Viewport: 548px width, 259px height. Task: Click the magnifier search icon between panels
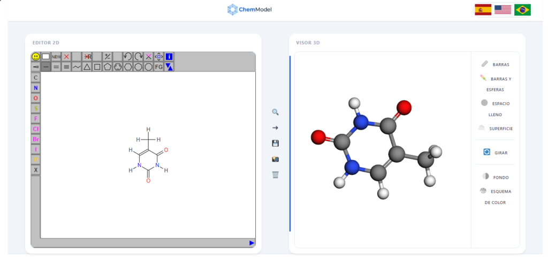pos(275,112)
